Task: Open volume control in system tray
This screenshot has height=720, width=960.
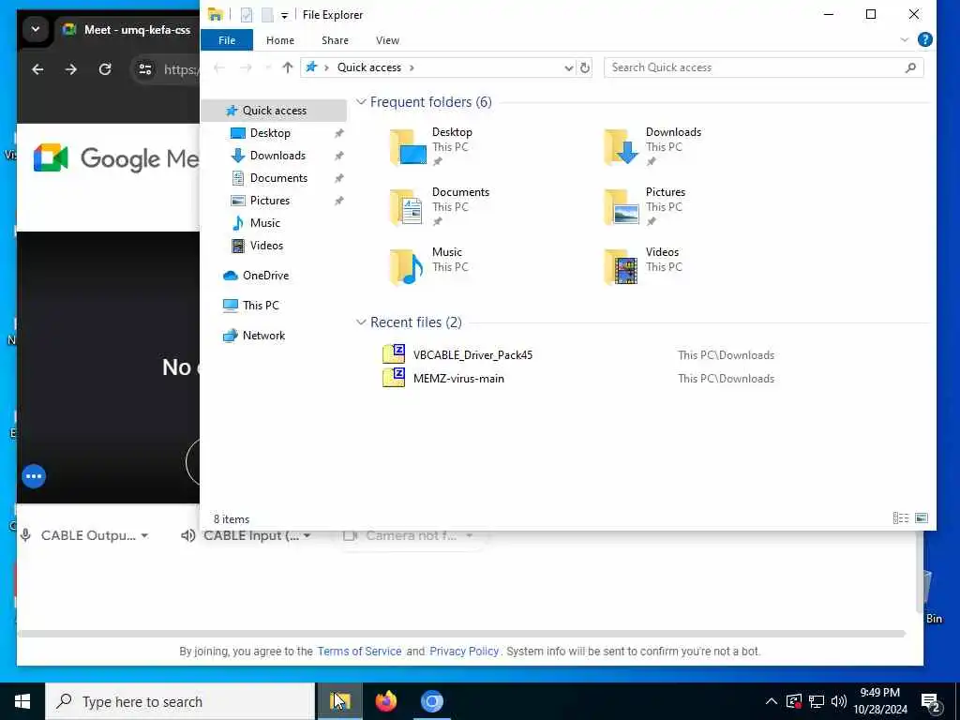Action: 839,701
